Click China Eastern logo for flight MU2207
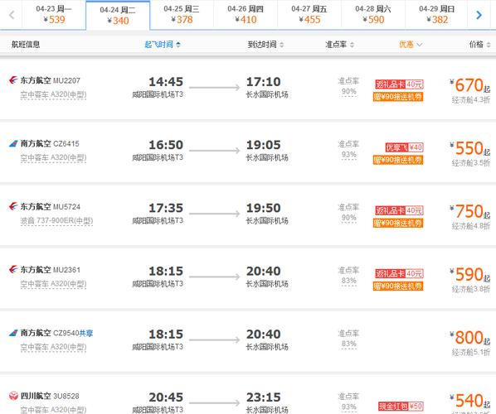 pyautogui.click(x=13, y=80)
